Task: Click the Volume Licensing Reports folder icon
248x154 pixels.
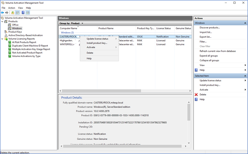Action: pyautogui.click(x=6, y=39)
